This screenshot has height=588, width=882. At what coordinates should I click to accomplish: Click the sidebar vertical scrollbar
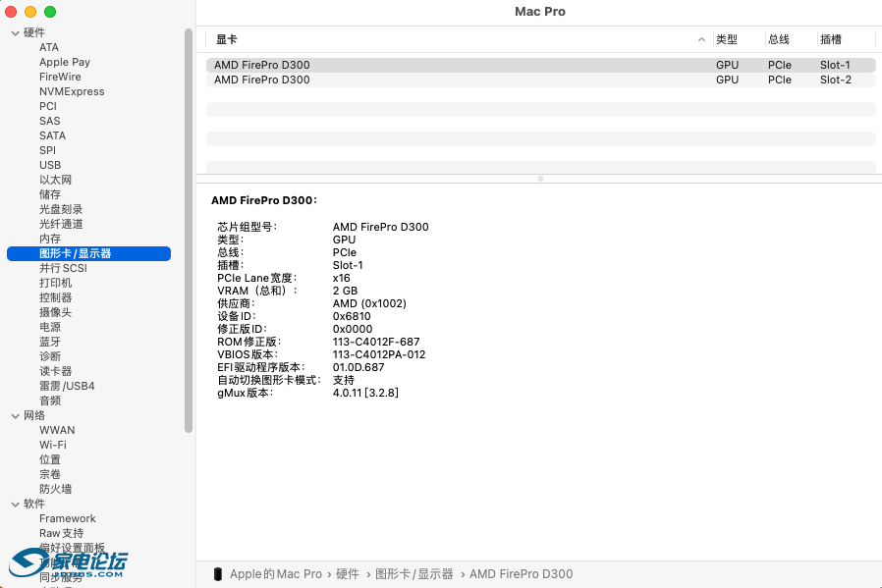189,231
